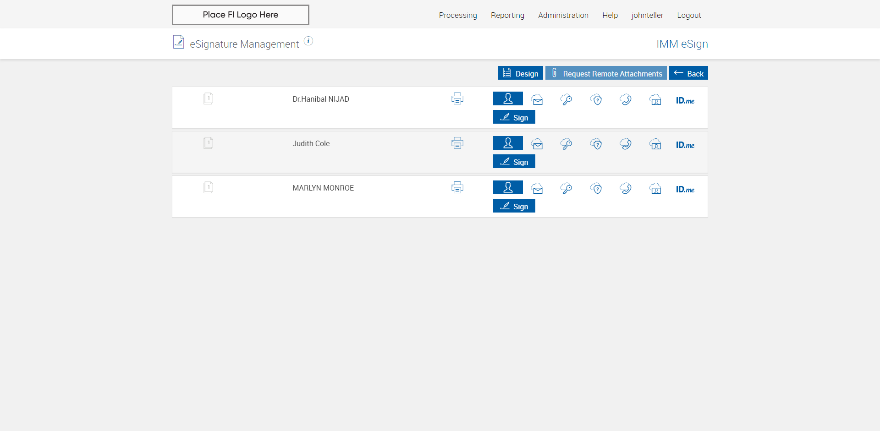Choose cloud phone option for MARLYN MONROE
Image resolution: width=880 pixels, height=431 pixels.
tap(626, 188)
